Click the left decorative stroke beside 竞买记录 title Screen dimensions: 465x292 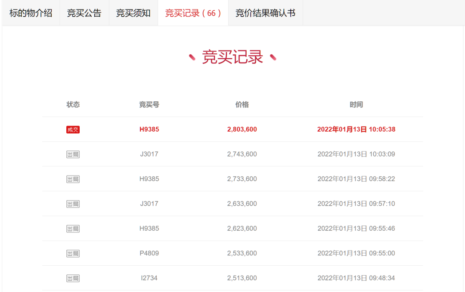coord(193,57)
